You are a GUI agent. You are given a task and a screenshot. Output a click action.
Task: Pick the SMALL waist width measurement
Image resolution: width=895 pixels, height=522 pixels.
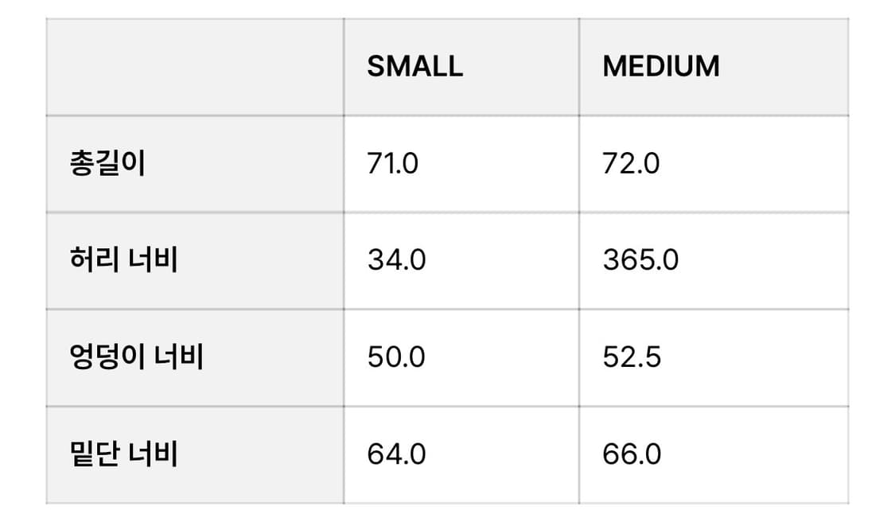point(396,260)
